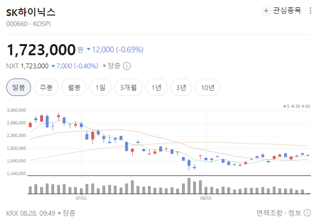Screen dimensions: 317x222
Task: Show the 10년 chart range
Action: click(208, 87)
